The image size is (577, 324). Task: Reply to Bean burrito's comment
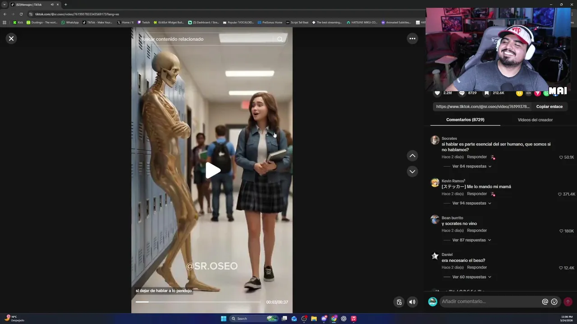pos(477,231)
